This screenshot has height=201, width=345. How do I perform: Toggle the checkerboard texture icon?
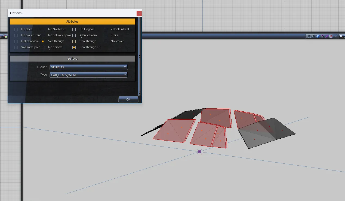coord(331,36)
